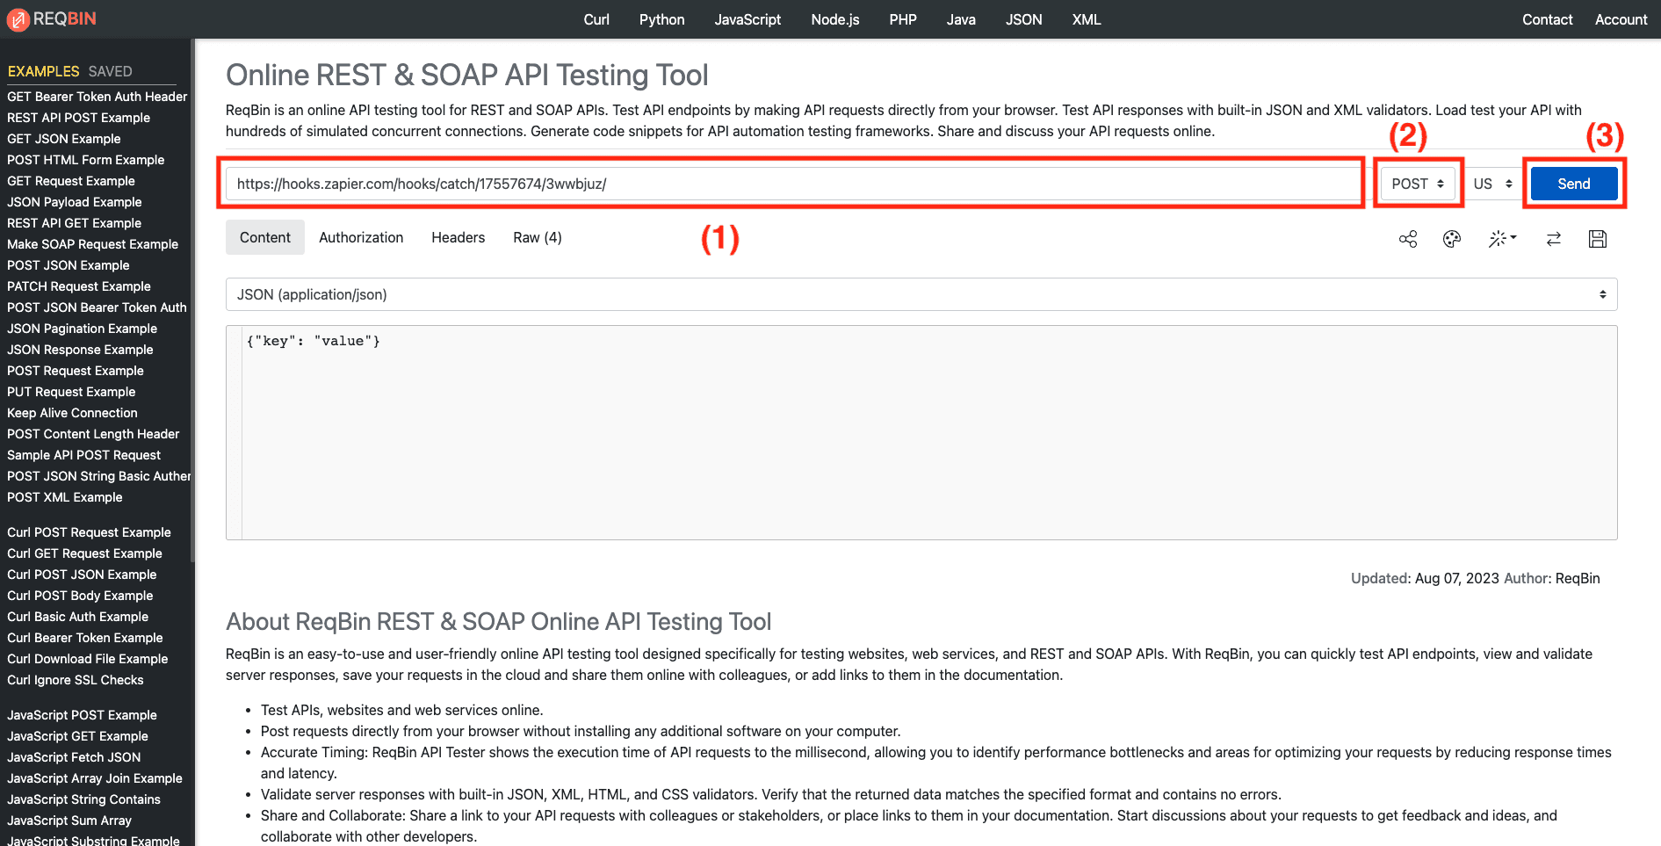The width and height of the screenshot is (1661, 846).
Task: Open GET Bearer Token Auth Header example
Action: click(x=97, y=97)
